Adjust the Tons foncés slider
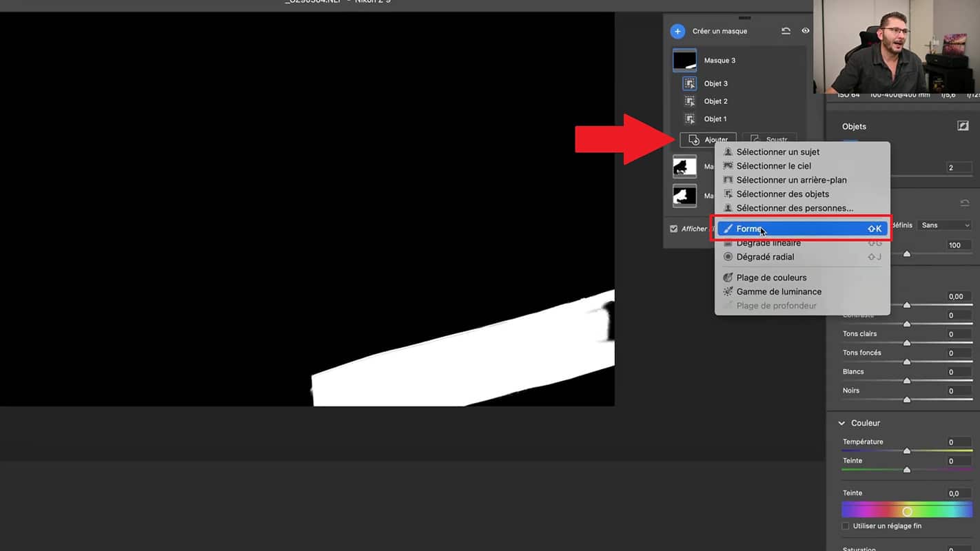 pos(907,362)
